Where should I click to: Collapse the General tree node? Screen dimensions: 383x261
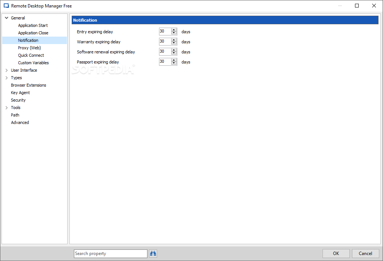click(7, 18)
